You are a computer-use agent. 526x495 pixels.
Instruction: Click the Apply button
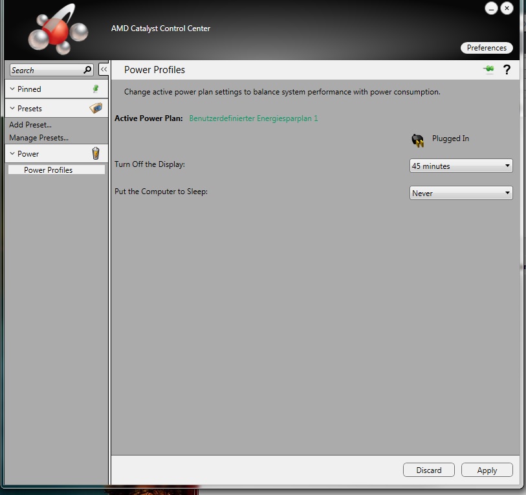pos(487,470)
